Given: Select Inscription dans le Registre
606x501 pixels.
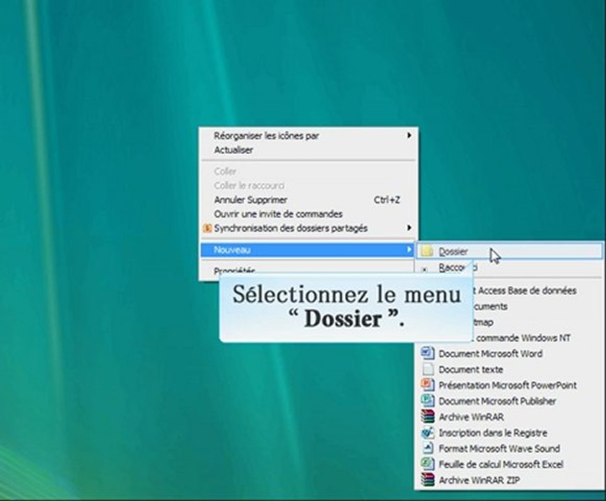Looking at the screenshot, I should [509, 433].
